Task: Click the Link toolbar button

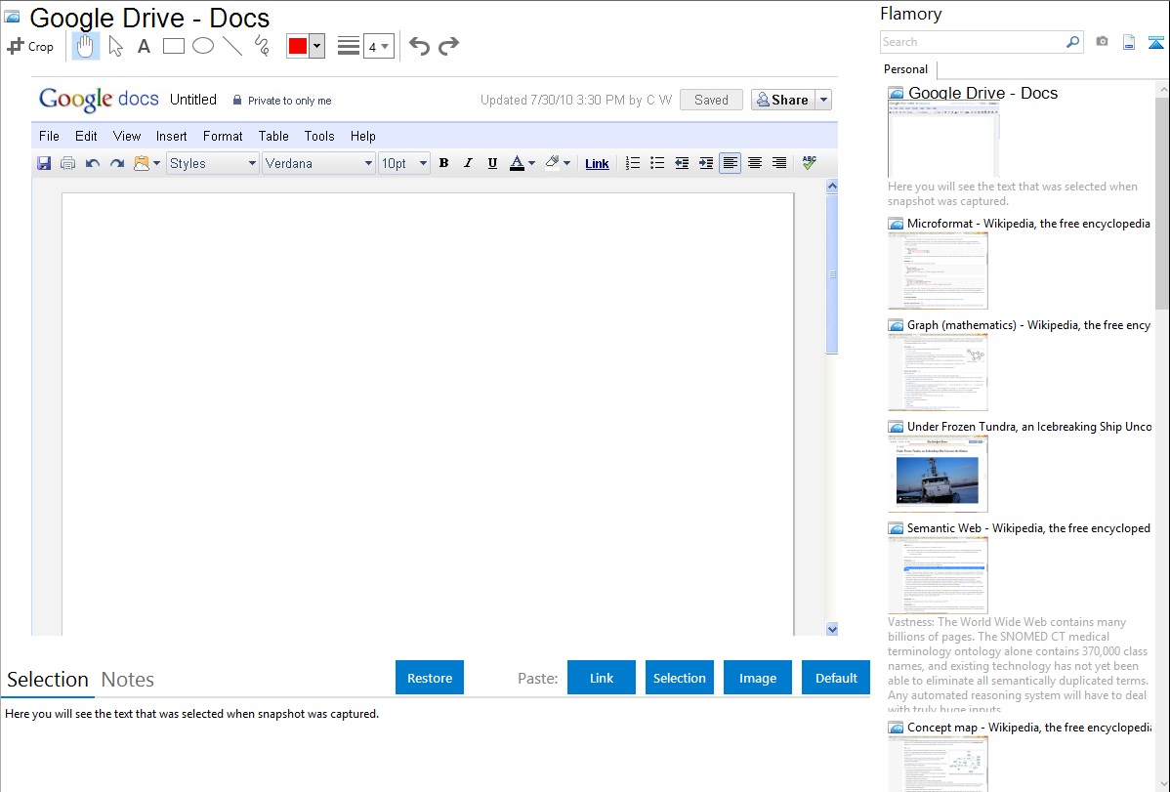Action: [597, 163]
